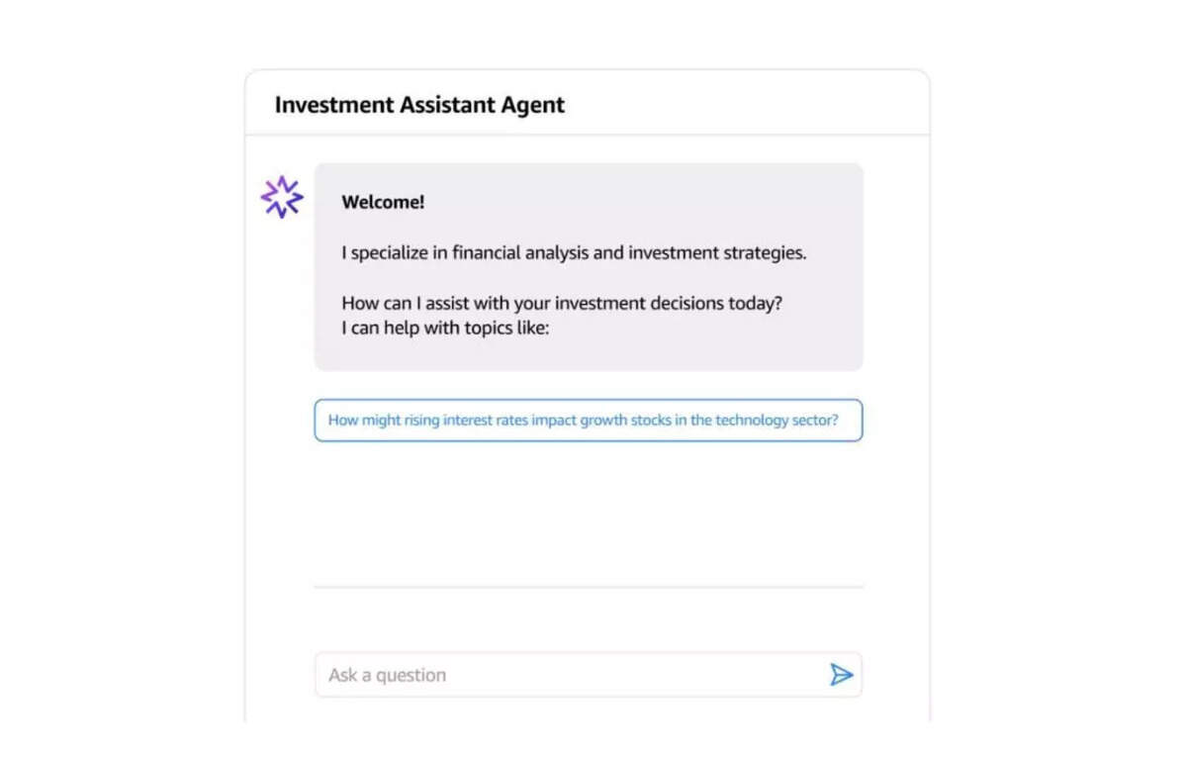Click the header separator line under the title

click(588, 134)
